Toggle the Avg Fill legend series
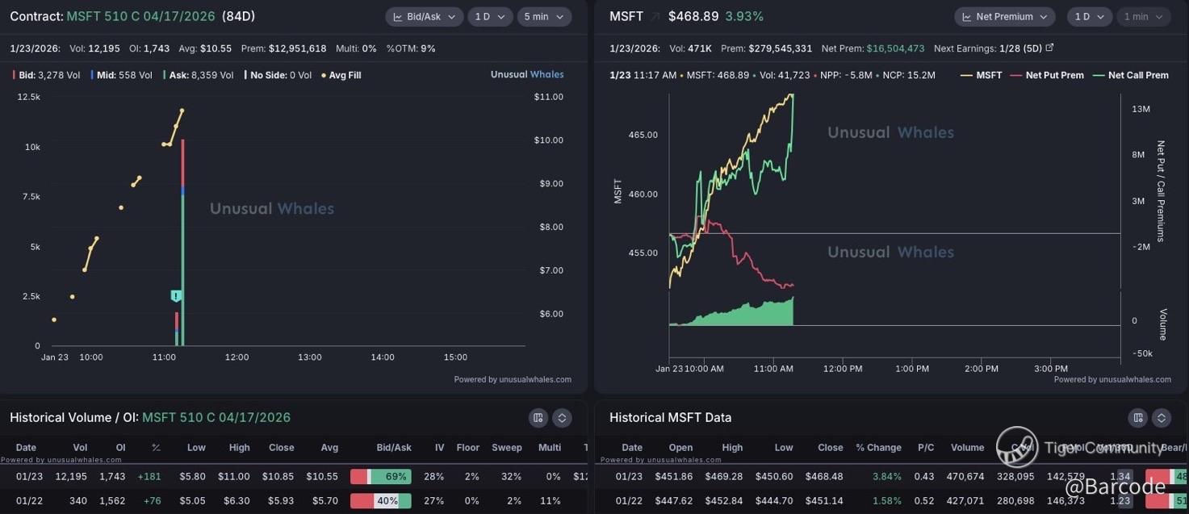 point(341,75)
